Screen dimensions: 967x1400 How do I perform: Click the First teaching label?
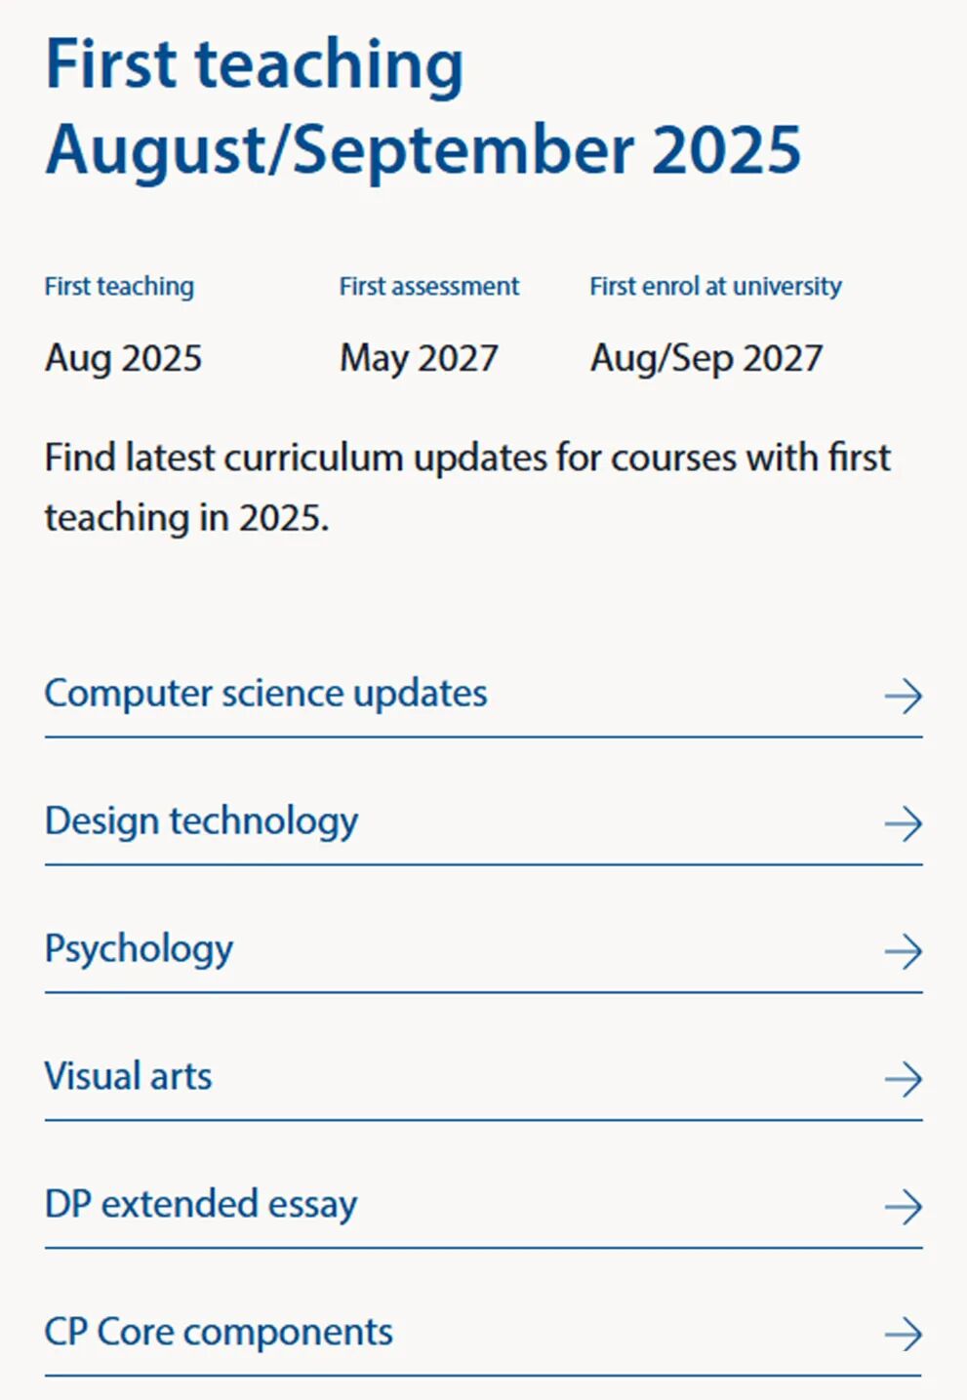tap(119, 286)
